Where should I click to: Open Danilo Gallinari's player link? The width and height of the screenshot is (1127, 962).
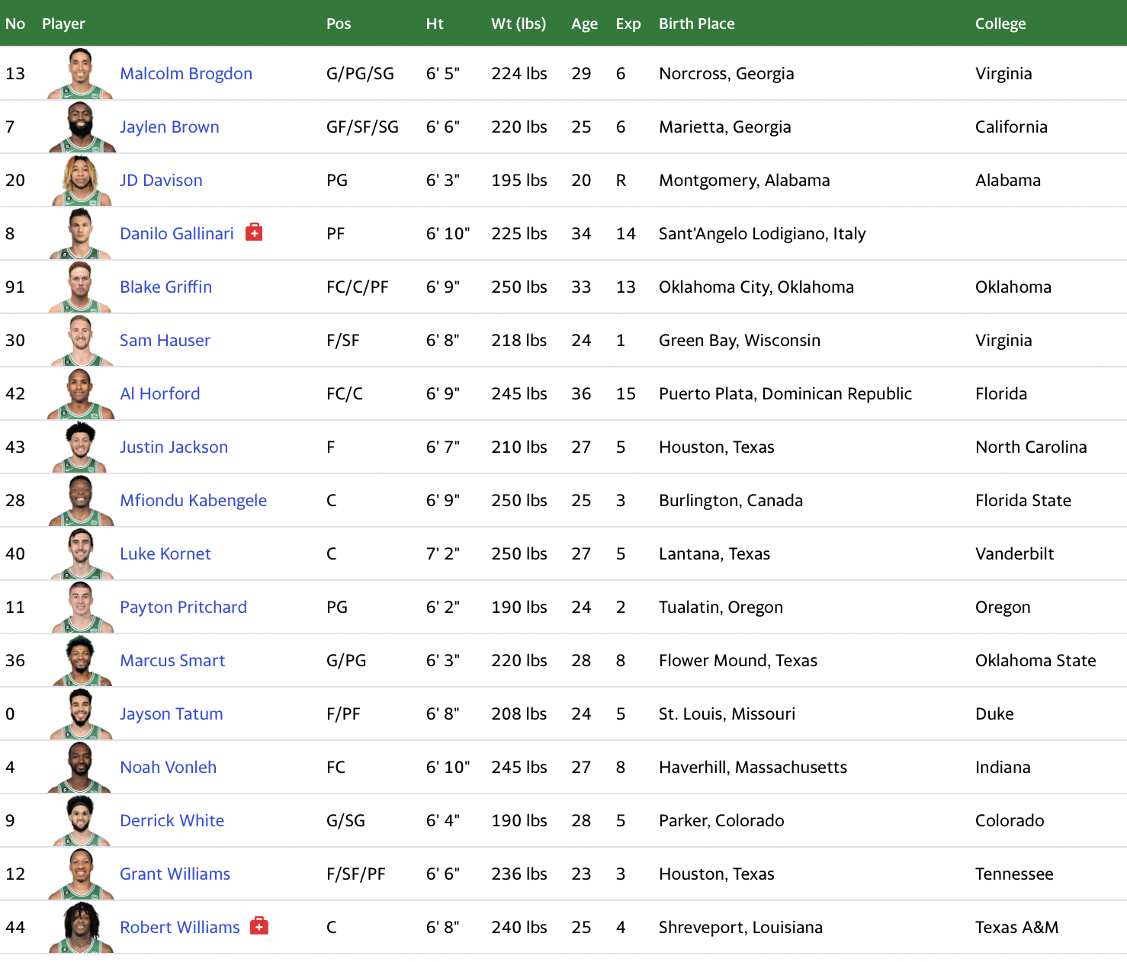click(177, 234)
